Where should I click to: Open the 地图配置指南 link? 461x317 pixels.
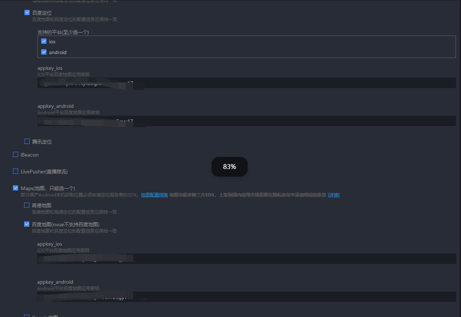click(x=154, y=194)
